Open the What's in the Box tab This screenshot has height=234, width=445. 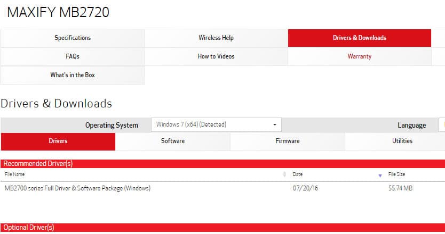coord(73,75)
